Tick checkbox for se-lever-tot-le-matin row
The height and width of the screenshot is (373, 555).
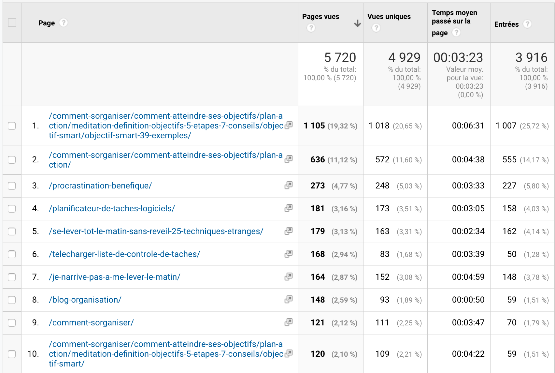point(12,231)
